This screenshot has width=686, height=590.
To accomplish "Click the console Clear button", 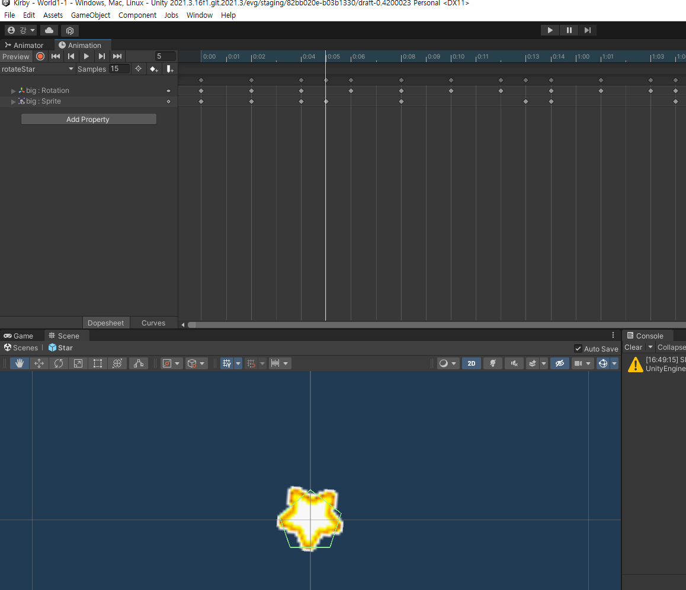I will (x=633, y=347).
